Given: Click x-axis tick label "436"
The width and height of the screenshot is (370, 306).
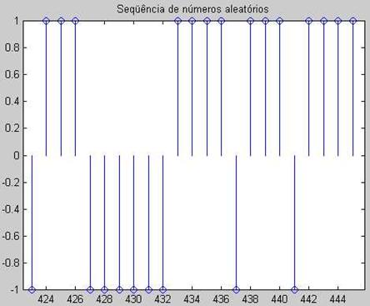Looking at the screenshot, I should (x=221, y=299).
